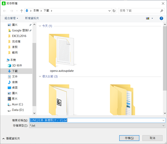
Task: Select 下載 in the address path
Action: click(46, 11)
